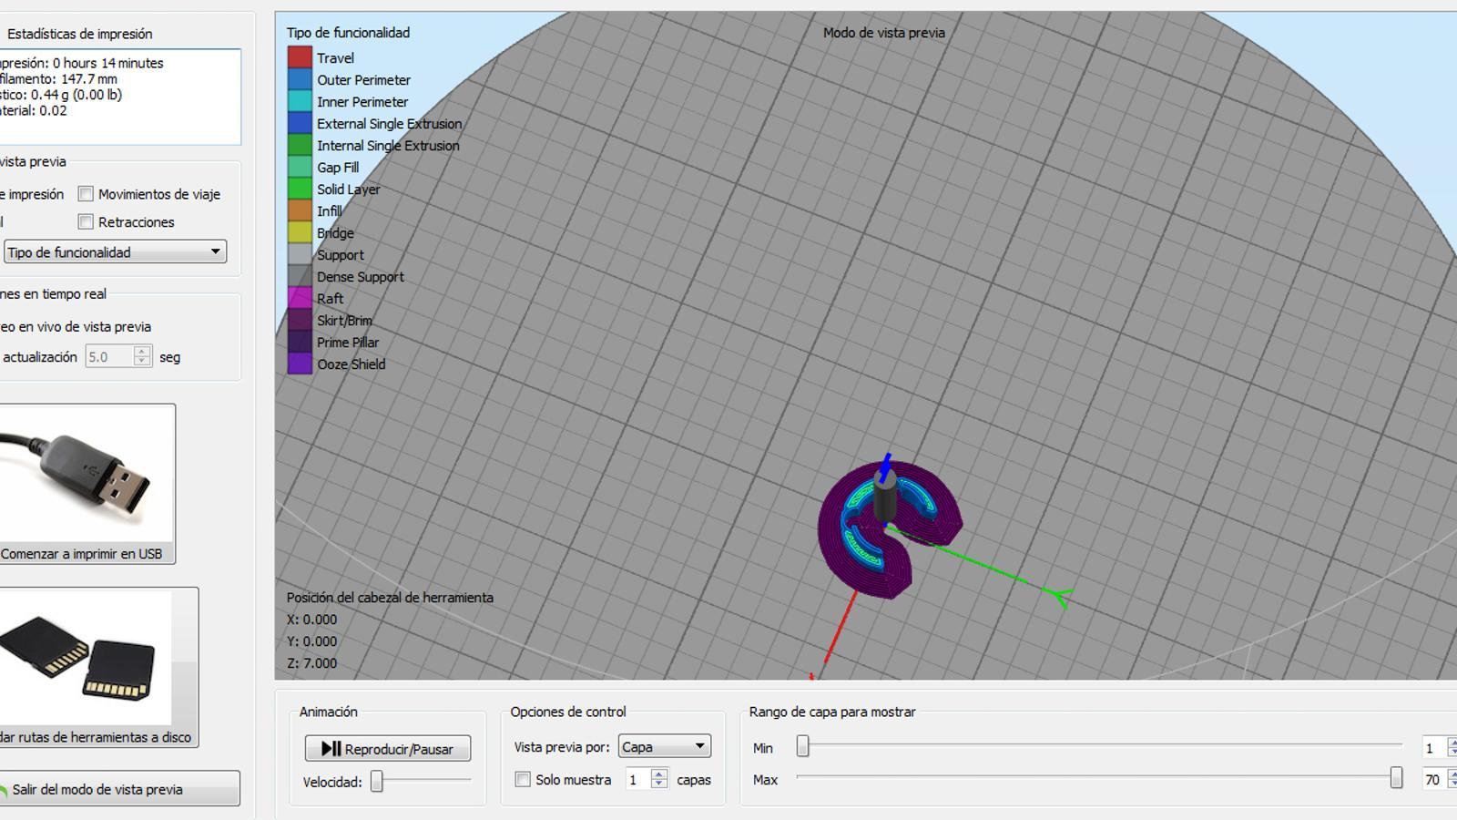1457x820 pixels.
Task: Click the Ooze Shield color swatch
Action: coord(300,364)
